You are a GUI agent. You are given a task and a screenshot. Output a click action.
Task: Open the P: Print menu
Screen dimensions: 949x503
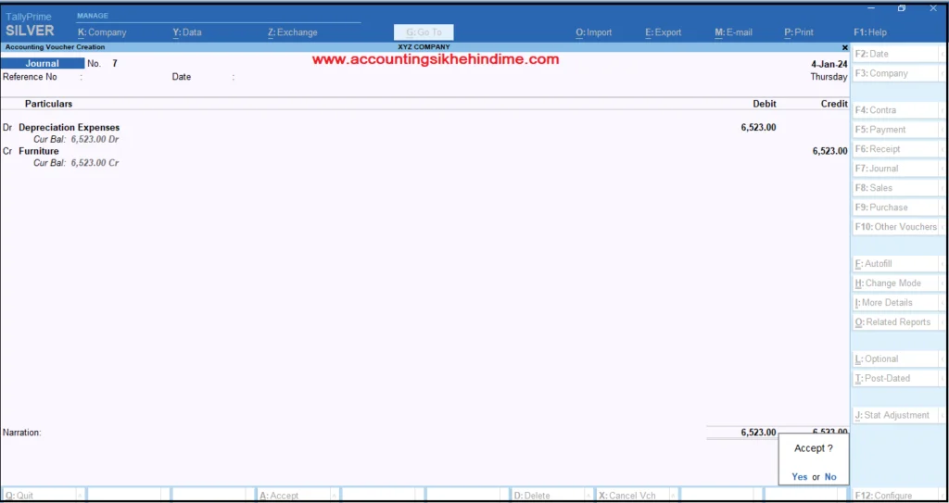pyautogui.click(x=799, y=32)
